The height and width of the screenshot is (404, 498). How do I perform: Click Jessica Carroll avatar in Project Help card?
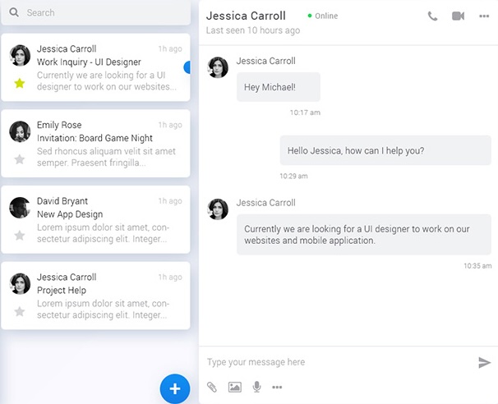[x=20, y=284]
